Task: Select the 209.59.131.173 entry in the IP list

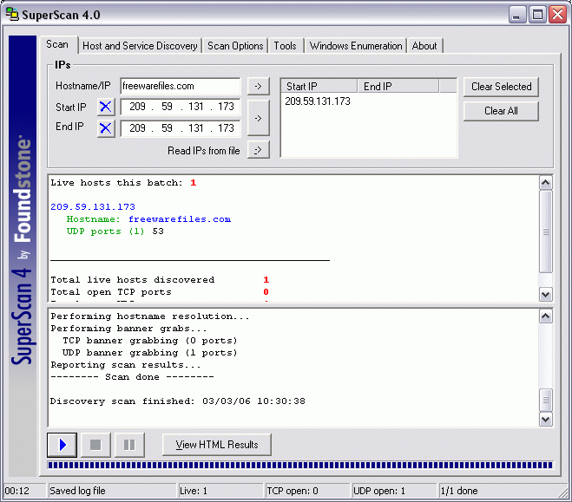Action: click(x=318, y=101)
